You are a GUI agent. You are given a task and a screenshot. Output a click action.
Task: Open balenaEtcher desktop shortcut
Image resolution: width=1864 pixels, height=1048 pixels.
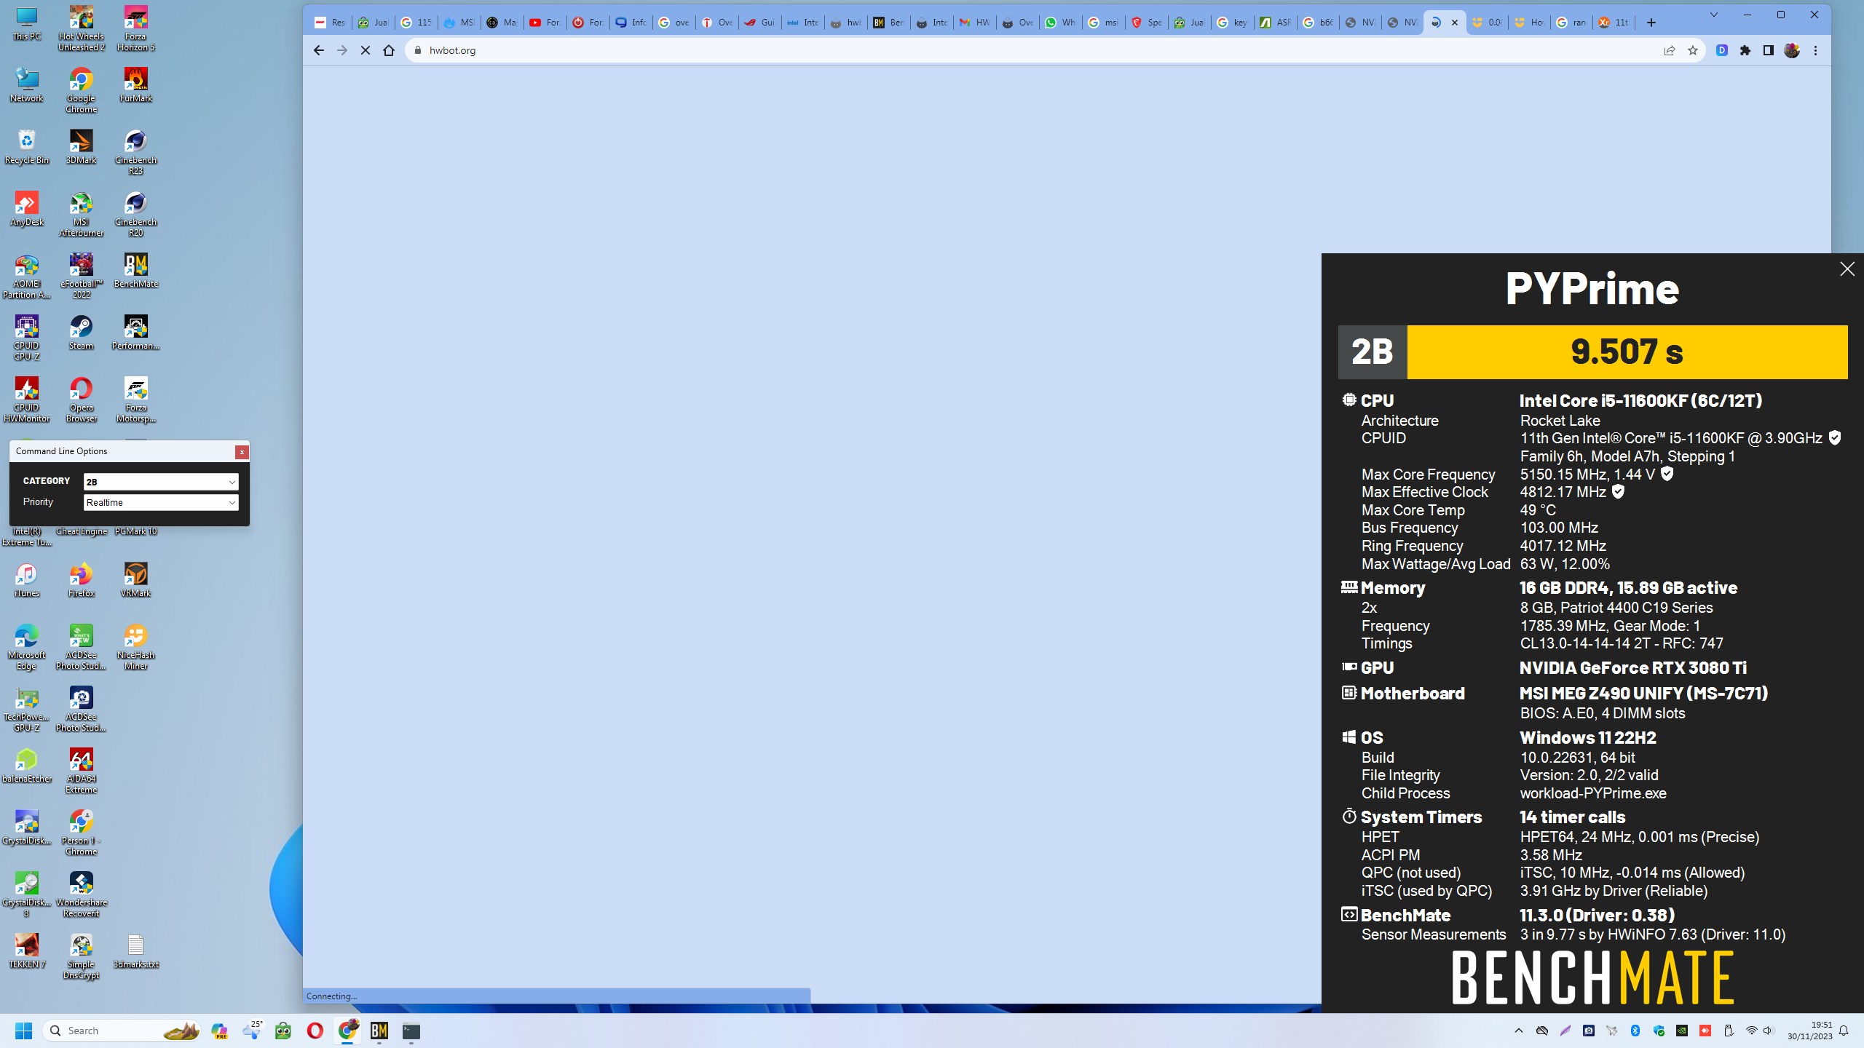coord(27,766)
